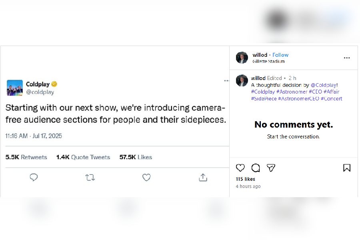Image resolution: width=360 pixels, height=240 pixels.
Task: Follow the willod account
Action: click(x=280, y=55)
